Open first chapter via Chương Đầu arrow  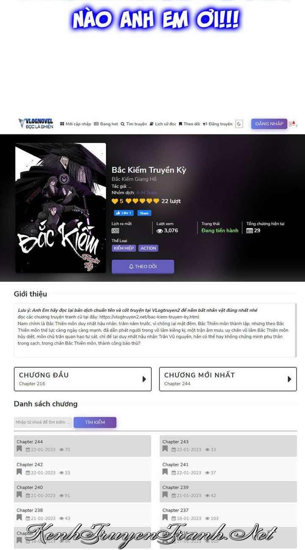(144, 379)
